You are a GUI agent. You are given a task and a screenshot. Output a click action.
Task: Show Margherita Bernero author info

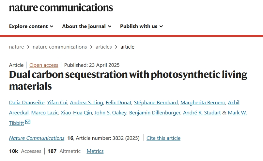pyautogui.click(x=203, y=103)
